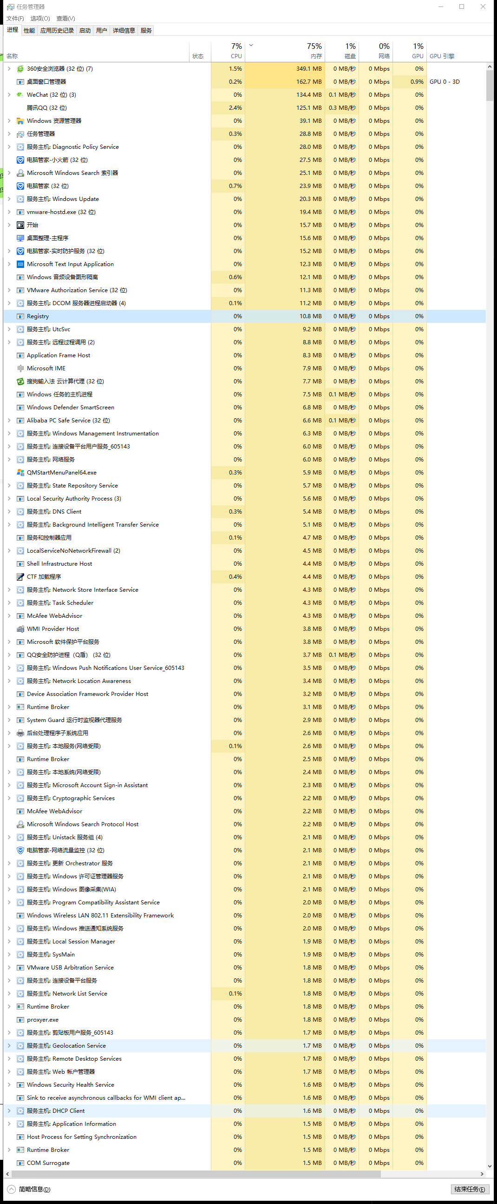Click the 服务主机: Diagnostic Policy Service gear icon
The image size is (497, 1204).
pos(20,147)
